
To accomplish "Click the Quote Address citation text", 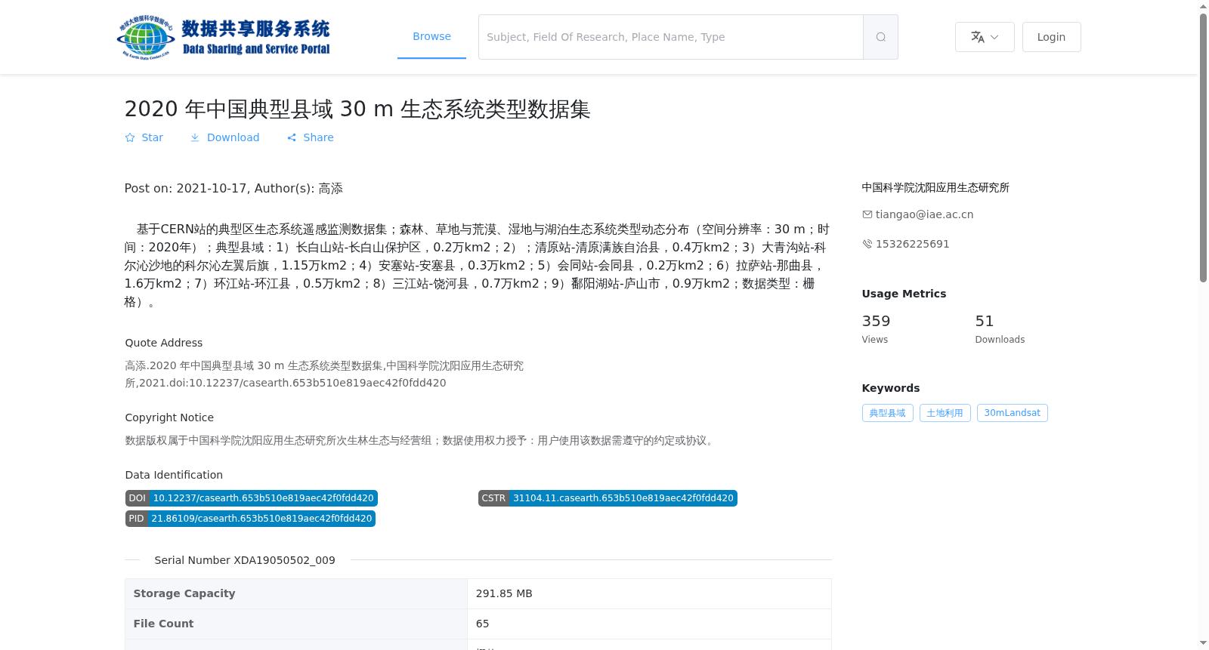I will coord(324,374).
